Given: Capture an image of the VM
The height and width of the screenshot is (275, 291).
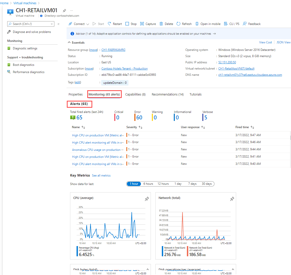Looking at the screenshot, I should point(148,24).
